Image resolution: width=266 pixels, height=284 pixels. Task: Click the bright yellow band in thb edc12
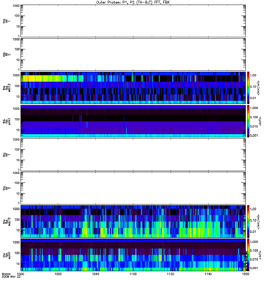coord(43,78)
